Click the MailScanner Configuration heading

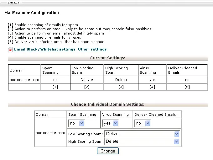32,13
